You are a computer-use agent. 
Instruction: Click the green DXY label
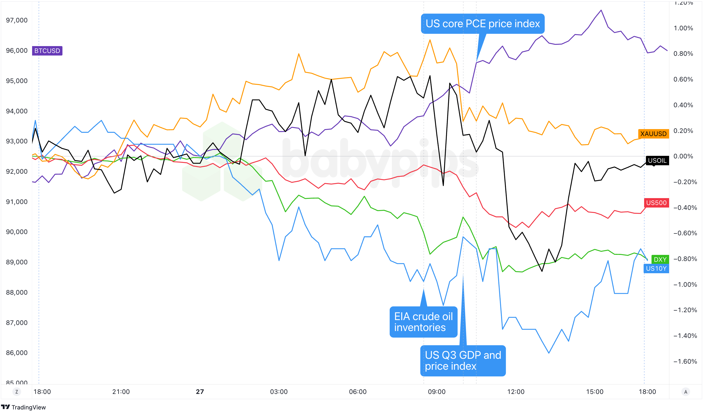660,259
